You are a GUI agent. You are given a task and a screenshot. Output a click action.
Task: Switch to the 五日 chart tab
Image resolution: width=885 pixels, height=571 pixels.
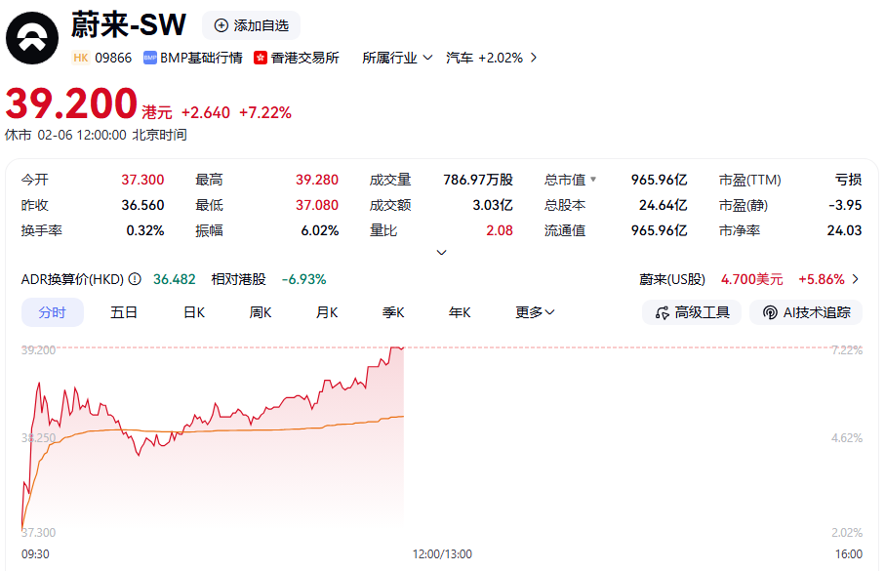(x=124, y=312)
